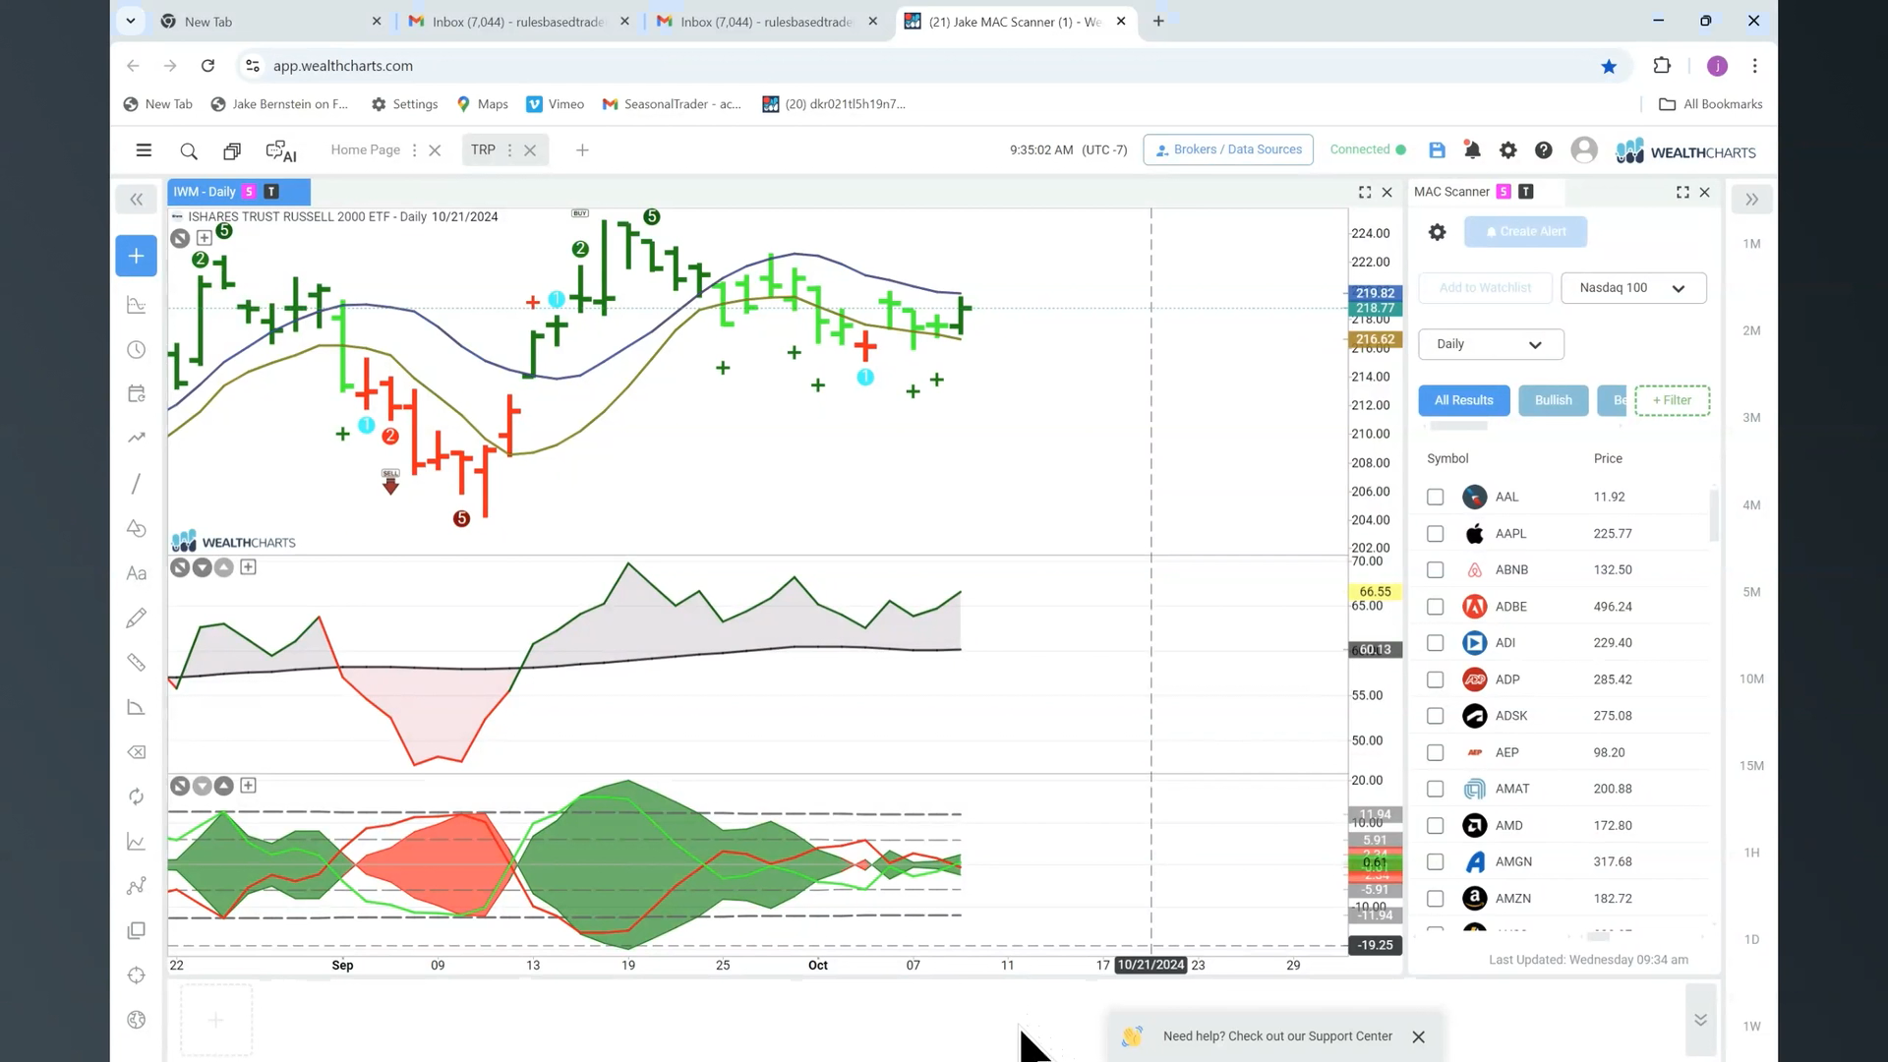This screenshot has height=1062, width=1888.
Task: Launch the AI assistant icon
Action: pos(281,150)
